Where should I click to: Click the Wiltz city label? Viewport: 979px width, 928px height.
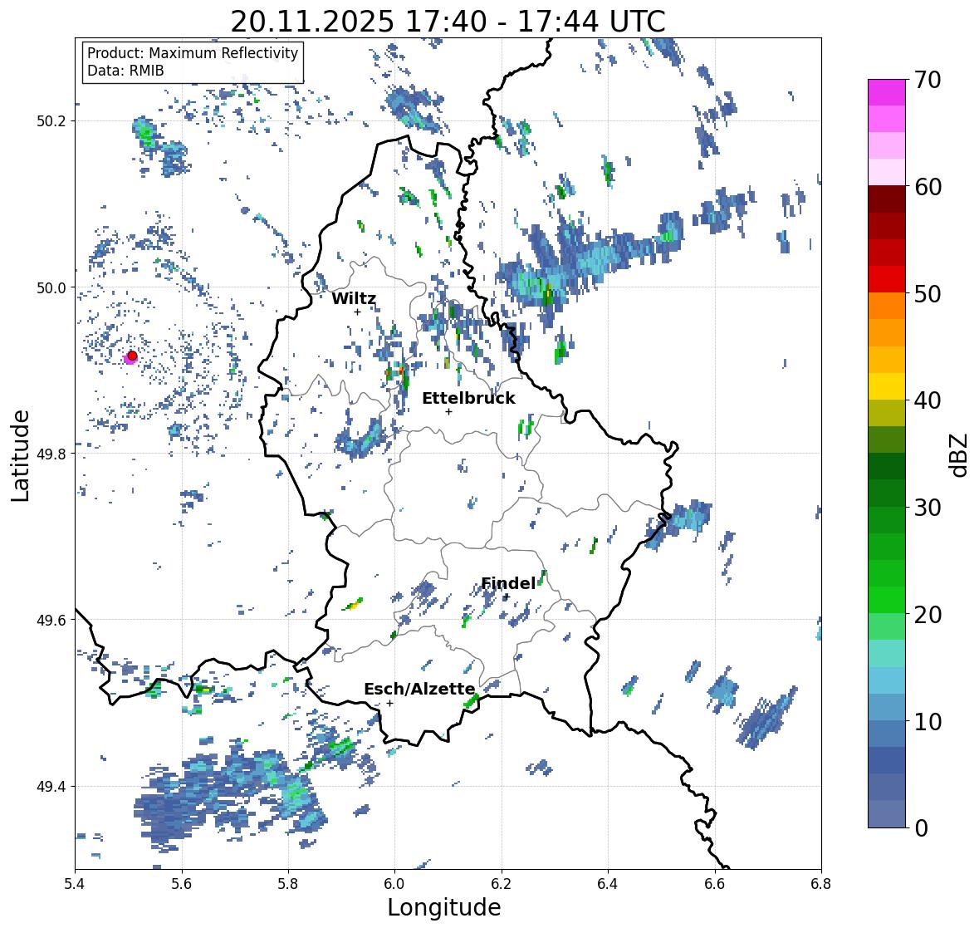pos(354,298)
